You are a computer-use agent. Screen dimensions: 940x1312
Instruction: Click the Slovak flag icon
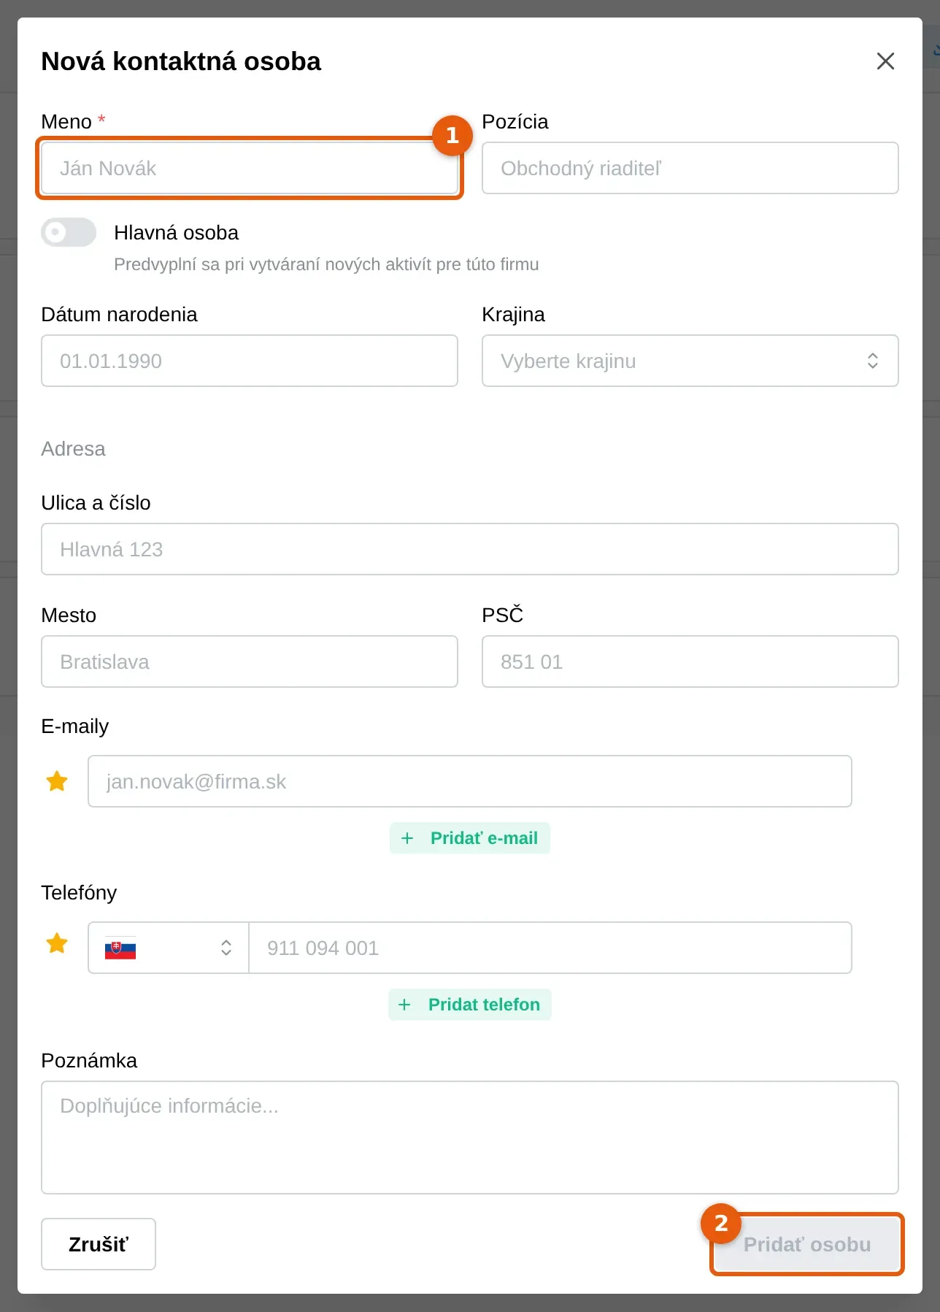120,948
